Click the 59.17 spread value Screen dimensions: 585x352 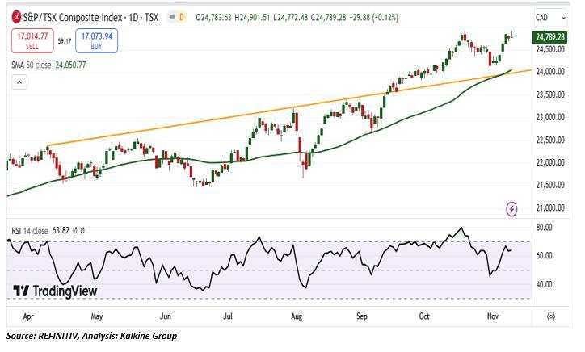tap(65, 41)
